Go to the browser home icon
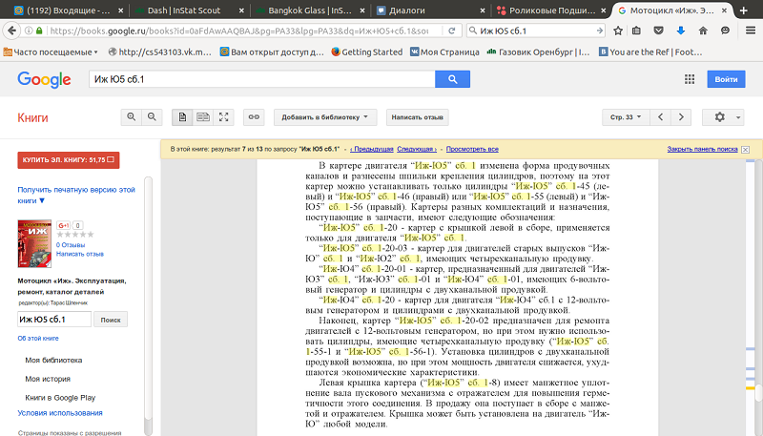Viewport: 763px width, 436px height. pos(703,31)
